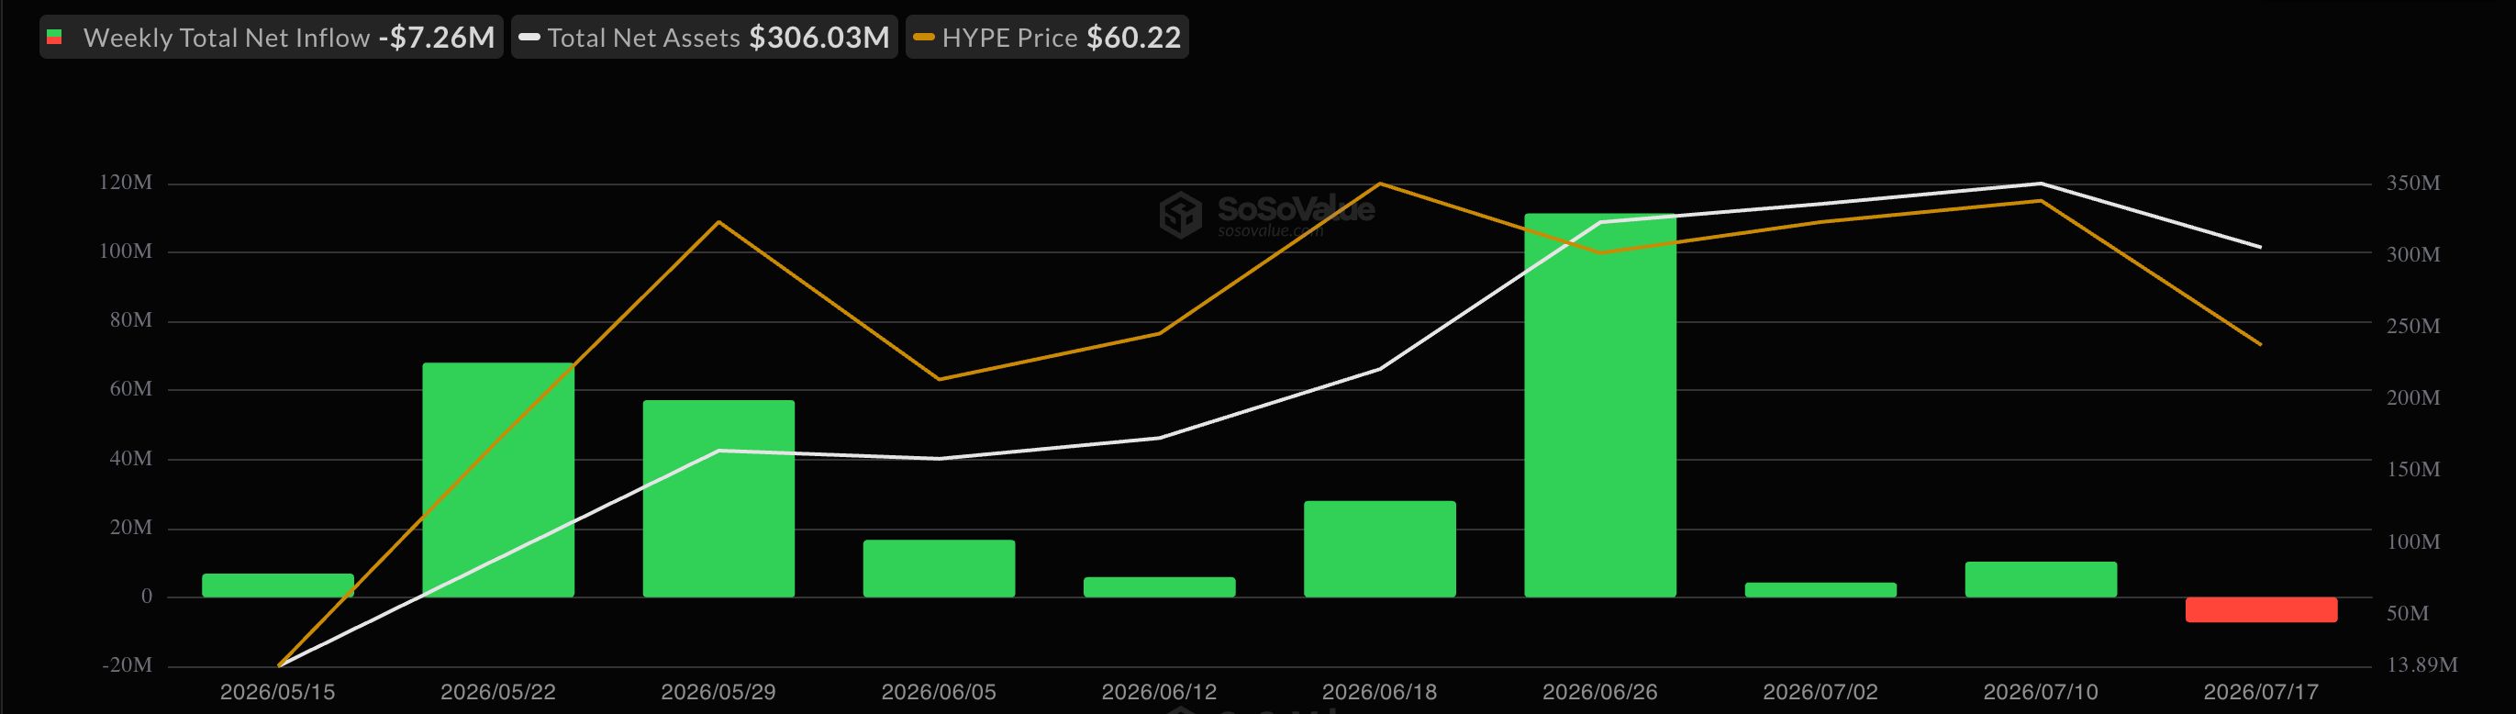Click the 120M left axis label

coord(126,183)
